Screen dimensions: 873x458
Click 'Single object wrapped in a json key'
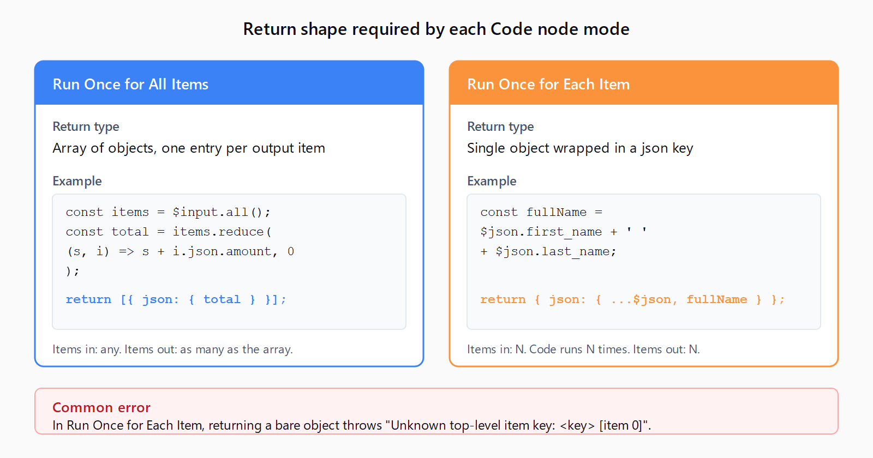tap(580, 148)
